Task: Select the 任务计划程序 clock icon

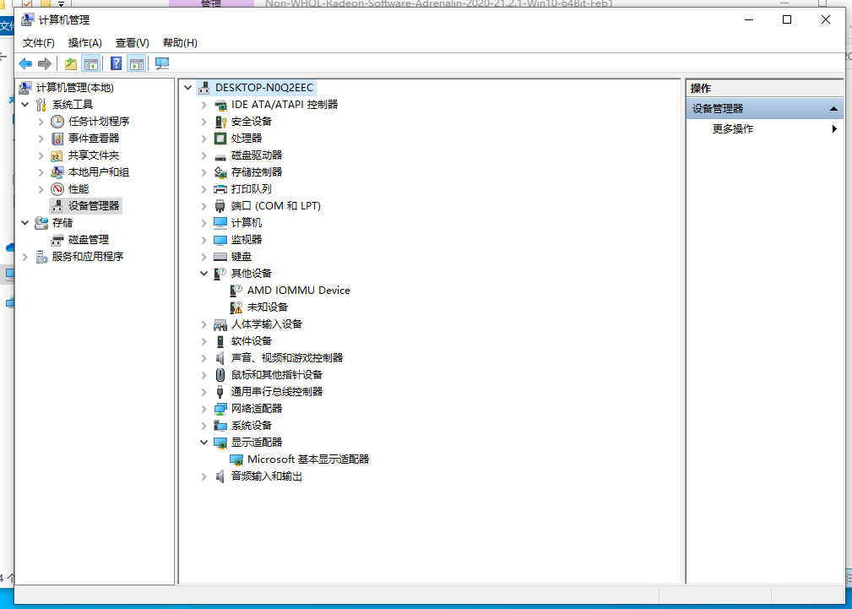Action: click(x=57, y=122)
